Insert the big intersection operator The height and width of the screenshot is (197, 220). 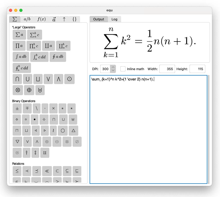click(x=17, y=79)
